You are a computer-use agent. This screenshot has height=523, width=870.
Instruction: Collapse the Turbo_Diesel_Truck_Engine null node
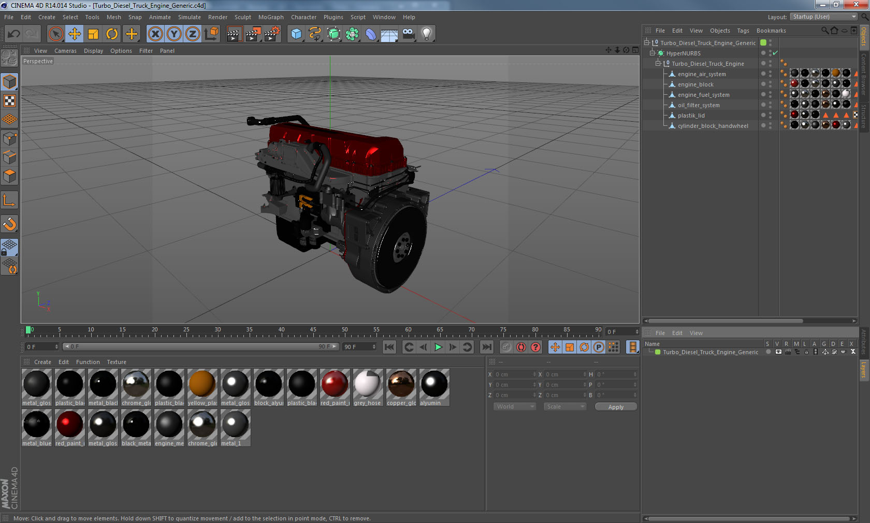pos(658,64)
